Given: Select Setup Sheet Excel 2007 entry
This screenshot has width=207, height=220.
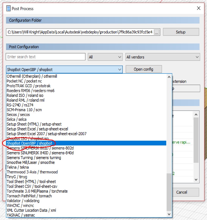Looking at the screenshot, I should click(86, 134).
